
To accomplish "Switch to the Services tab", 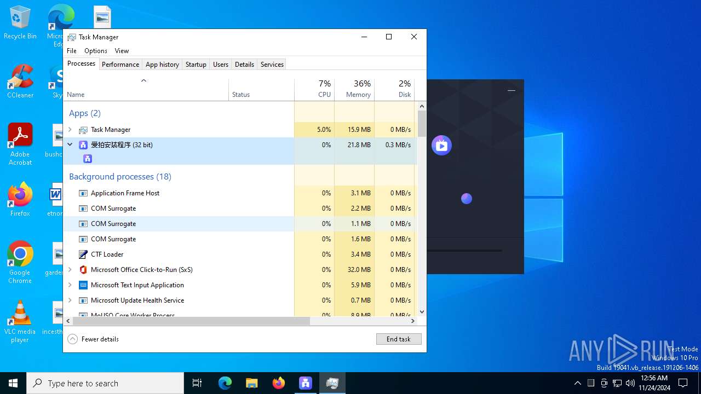I will coord(272,64).
